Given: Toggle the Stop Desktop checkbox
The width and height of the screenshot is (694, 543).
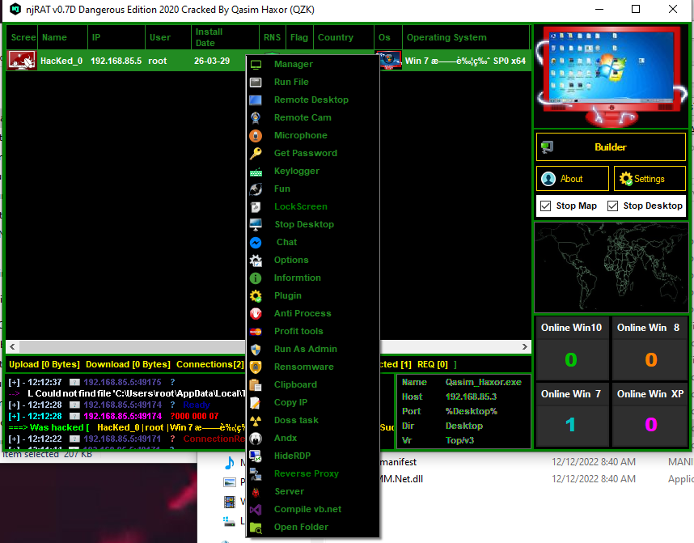Looking at the screenshot, I should coord(613,206).
